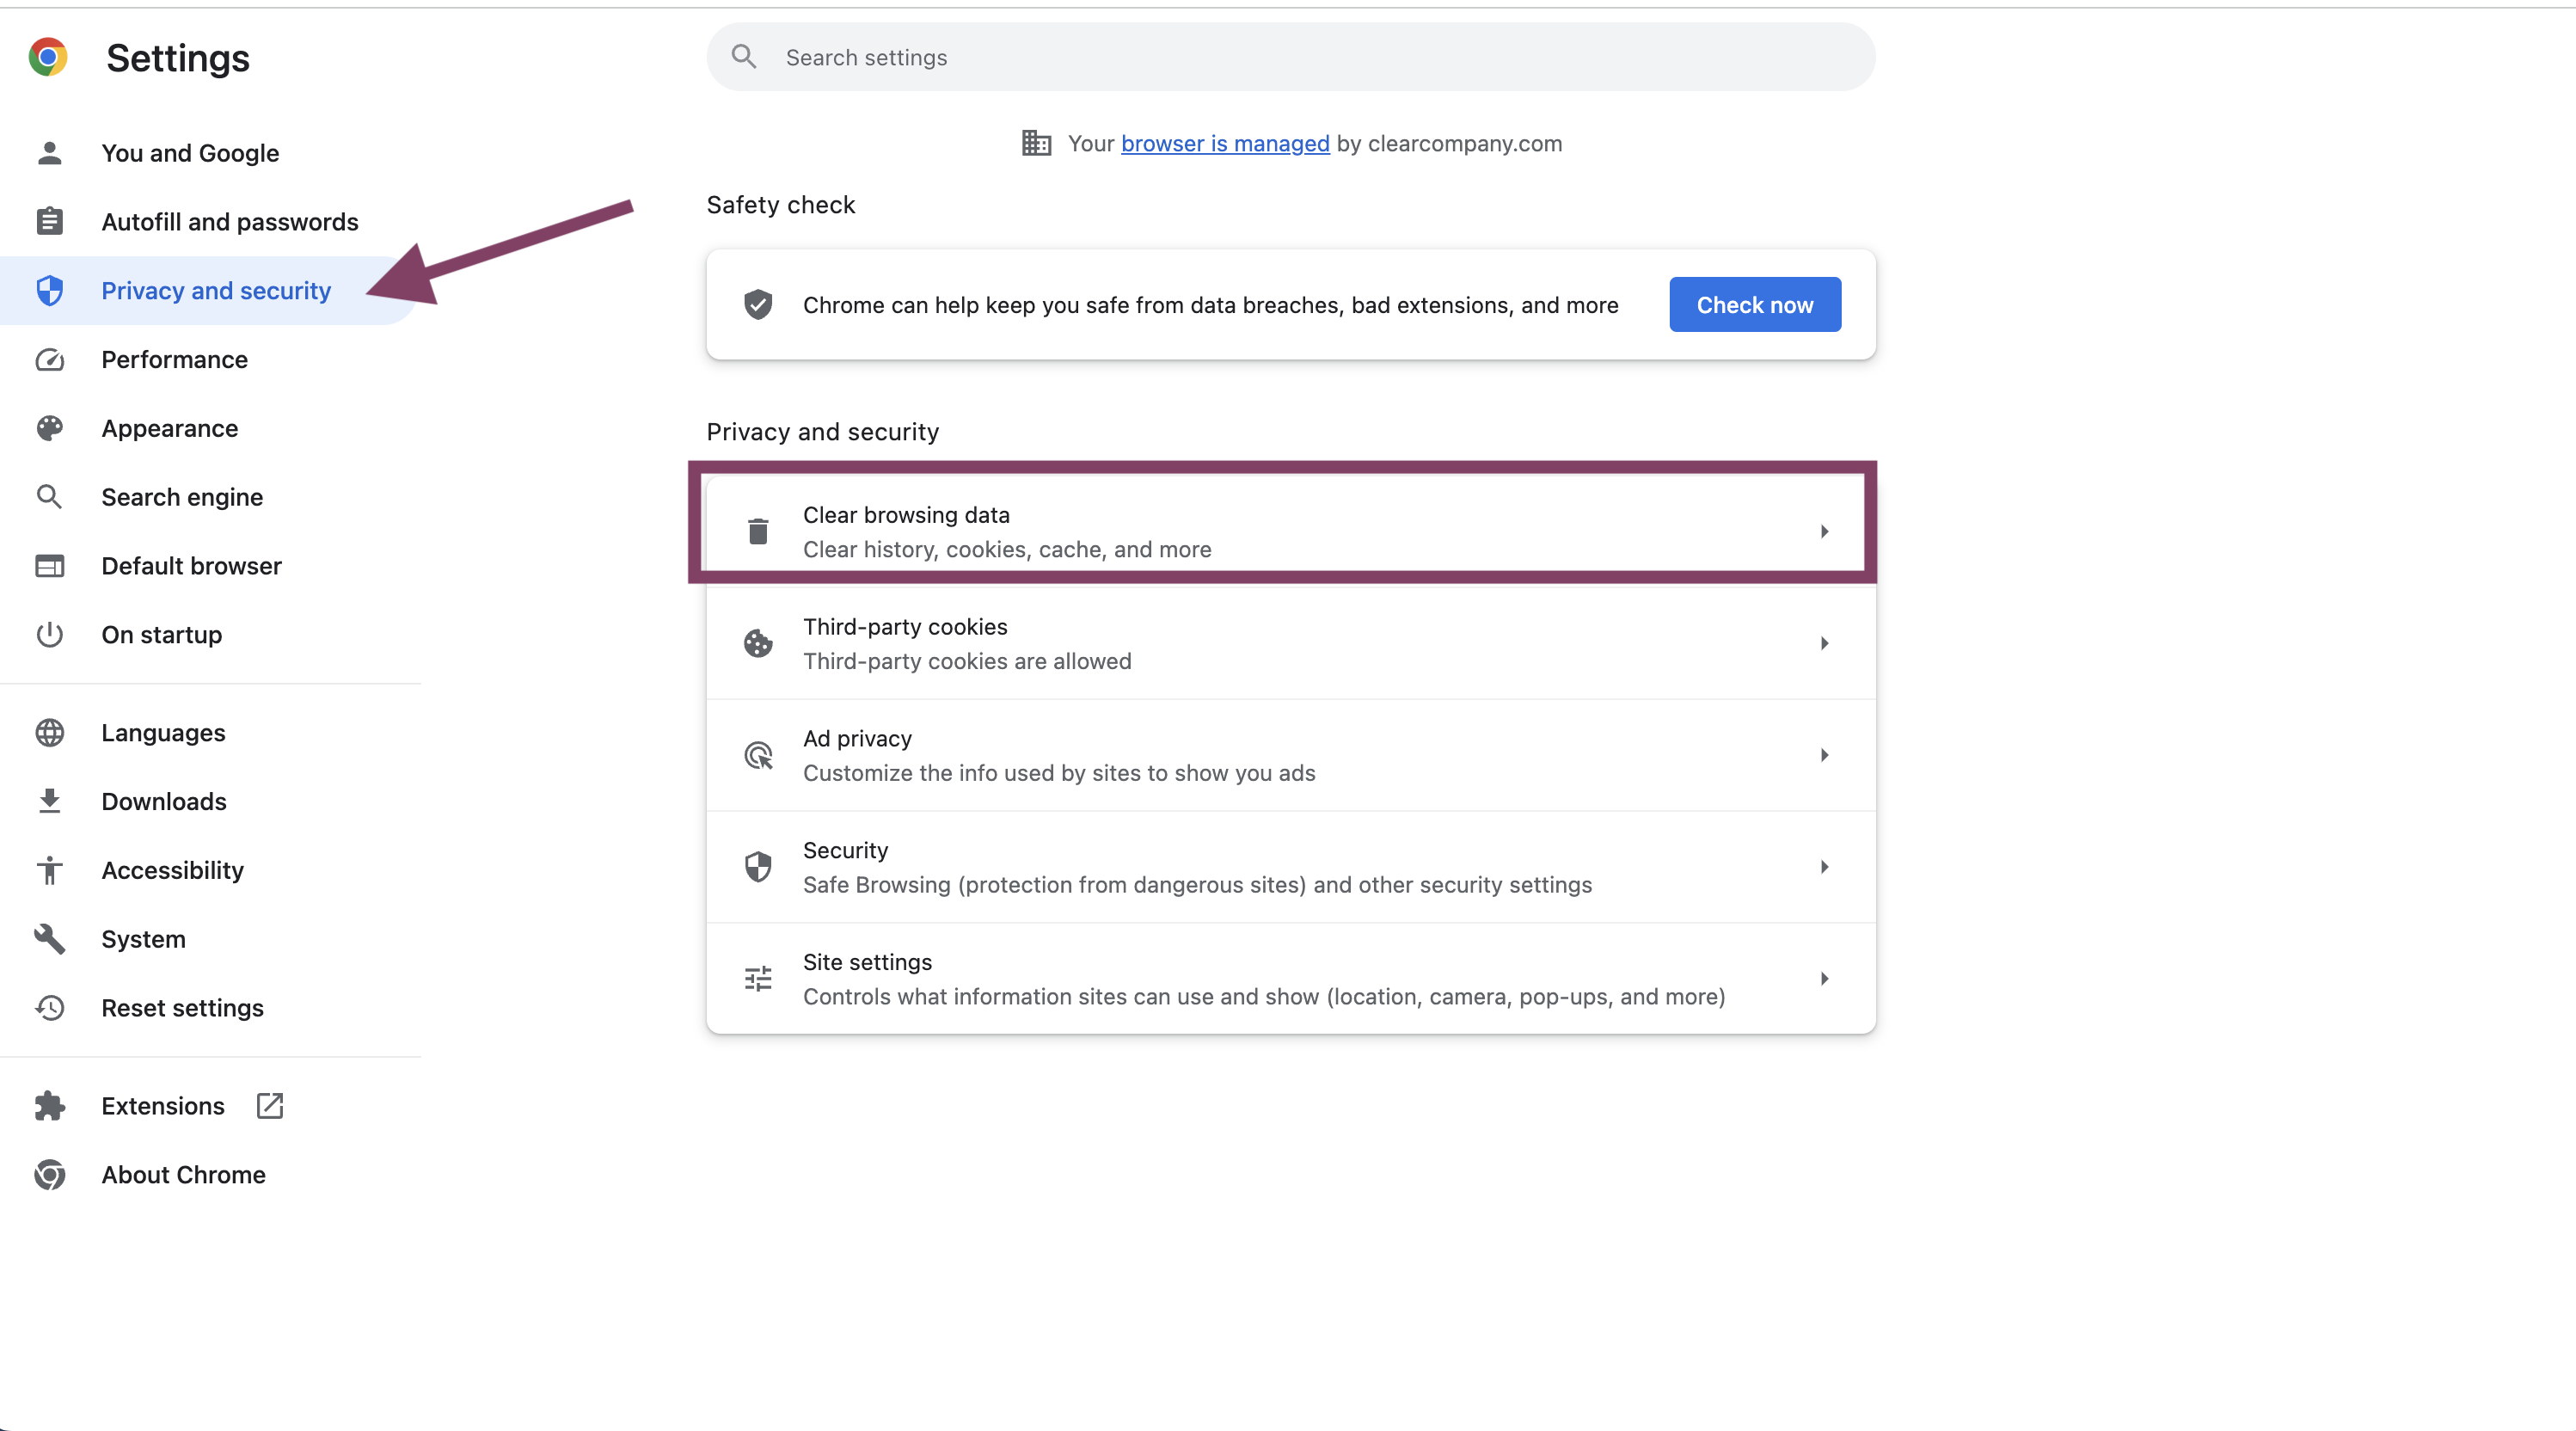Open the You and Google section
Screen dimensions: 2576x1431
210,153
